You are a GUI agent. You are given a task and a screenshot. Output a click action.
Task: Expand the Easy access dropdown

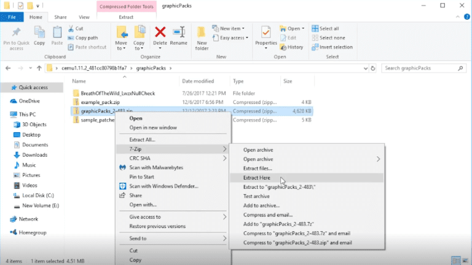tap(232, 38)
